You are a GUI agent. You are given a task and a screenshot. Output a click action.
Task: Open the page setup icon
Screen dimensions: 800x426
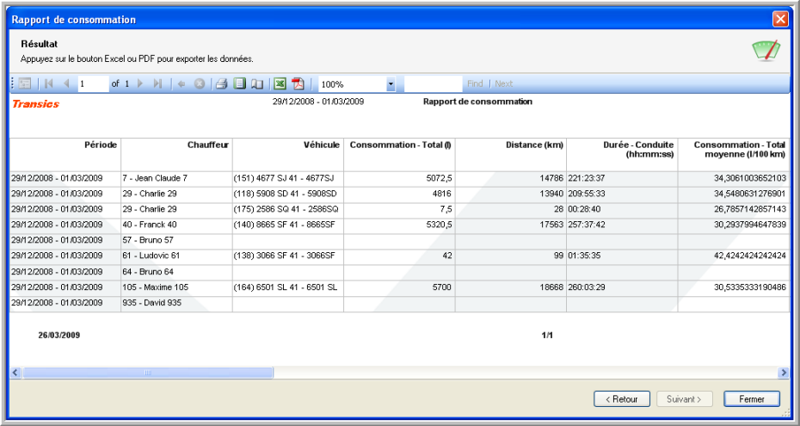pos(256,84)
